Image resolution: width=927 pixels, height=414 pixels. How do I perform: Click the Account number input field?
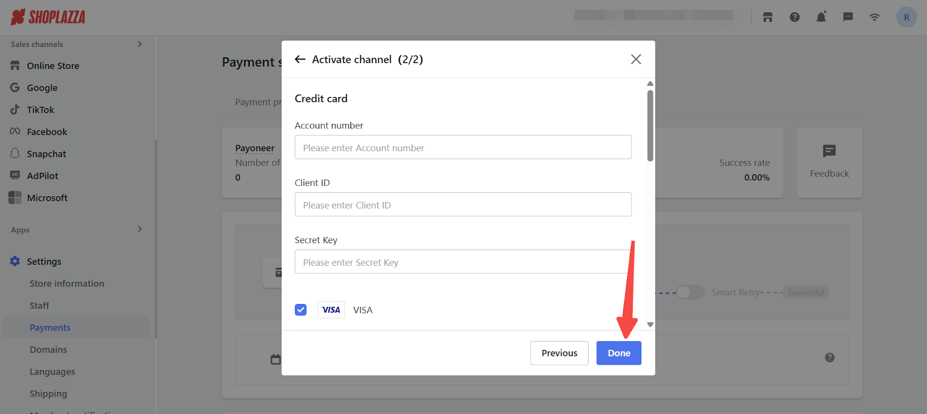(463, 147)
